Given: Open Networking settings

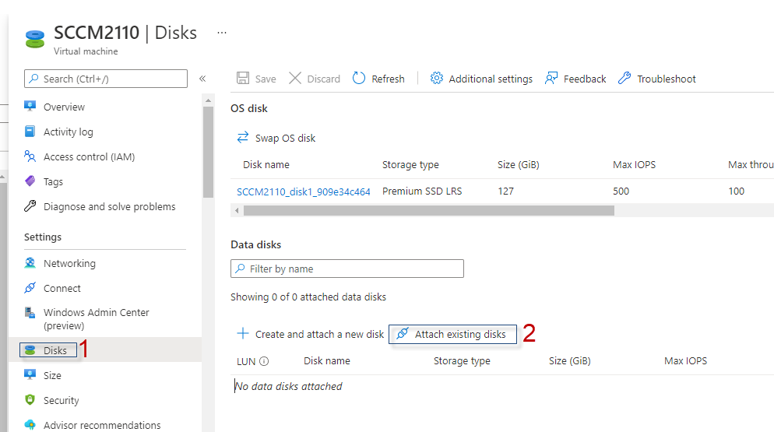Looking at the screenshot, I should pos(69,263).
